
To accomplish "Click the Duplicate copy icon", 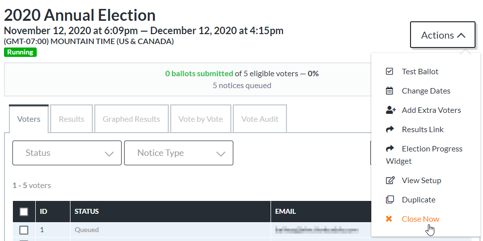I will pos(390,199).
